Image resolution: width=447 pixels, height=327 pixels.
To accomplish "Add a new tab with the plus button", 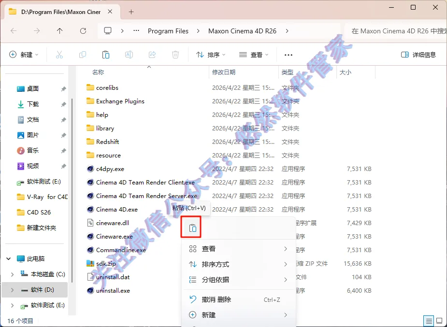I will click(x=131, y=12).
